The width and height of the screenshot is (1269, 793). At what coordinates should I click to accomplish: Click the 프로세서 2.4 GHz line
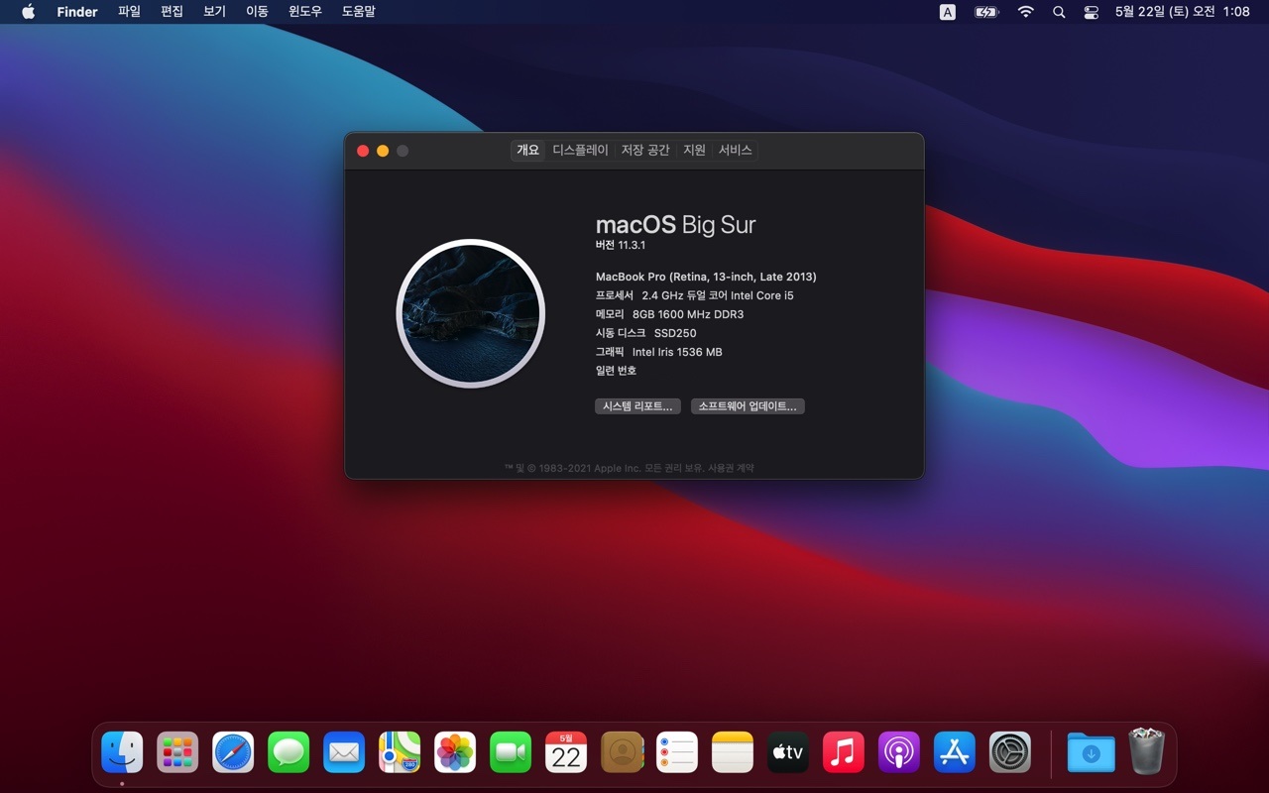pyautogui.click(x=695, y=295)
